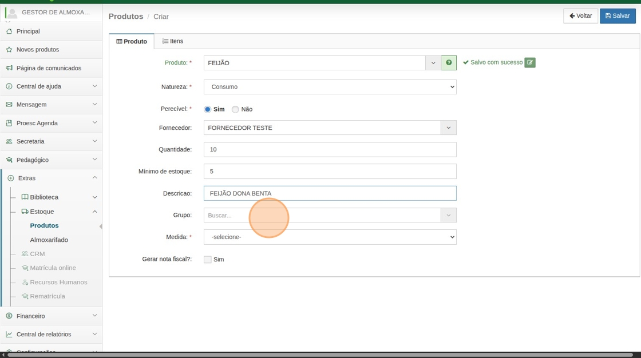641x358 pixels.
Task: Open the Produto dropdown arrow
Action: tap(433, 63)
